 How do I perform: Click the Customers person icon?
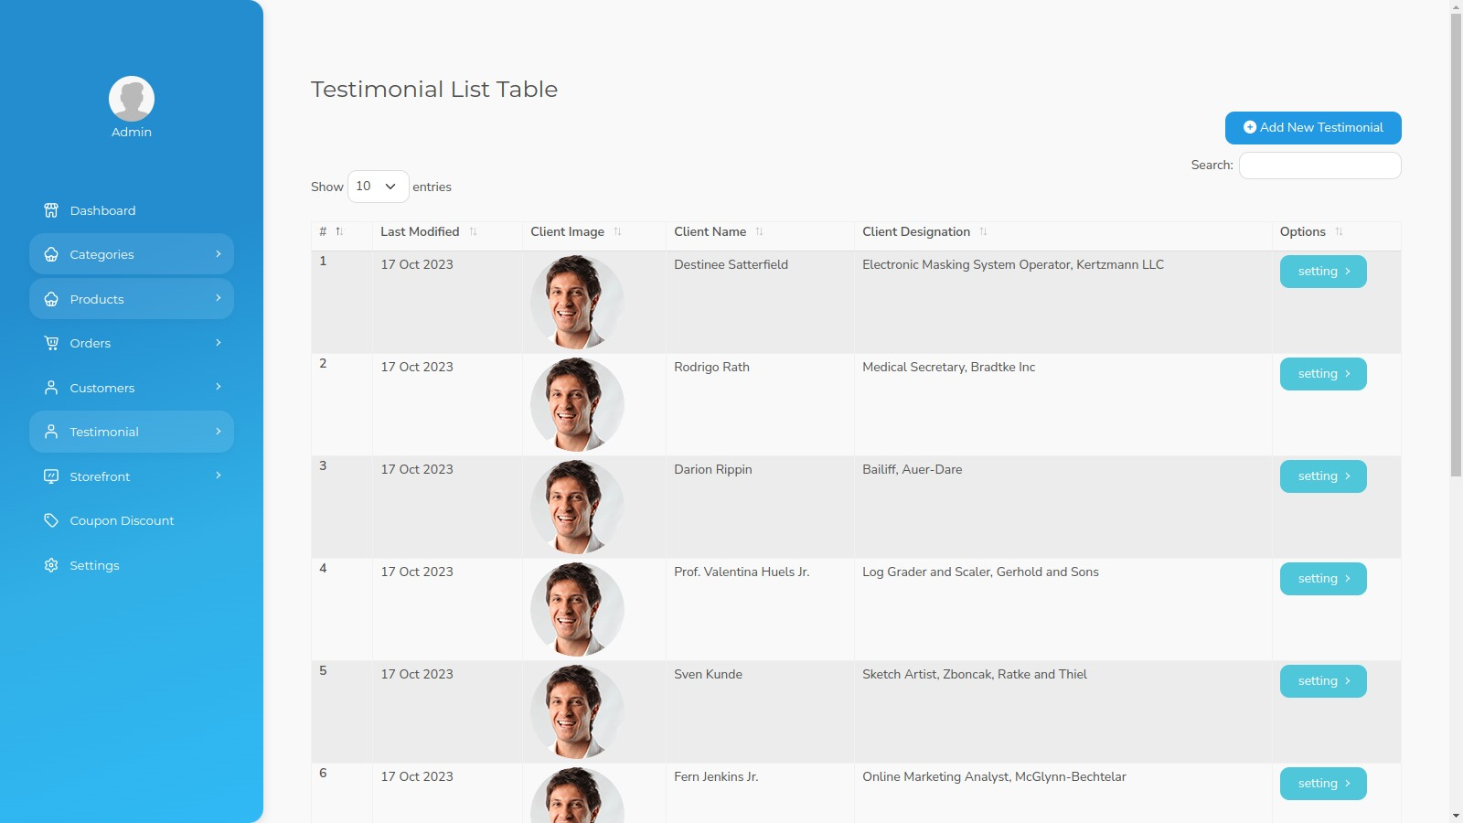coord(51,388)
